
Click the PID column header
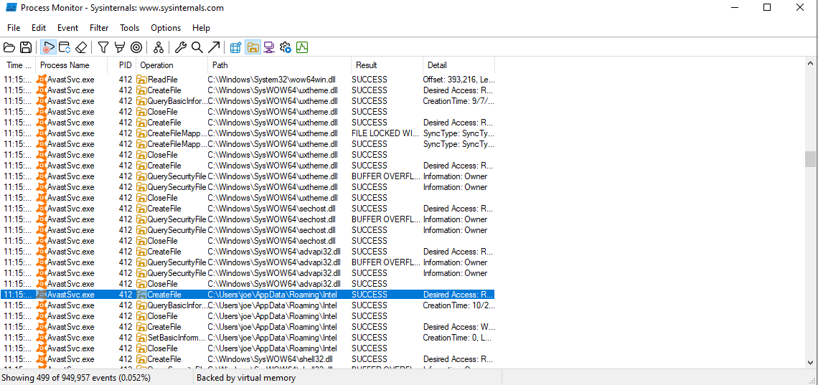(x=121, y=65)
